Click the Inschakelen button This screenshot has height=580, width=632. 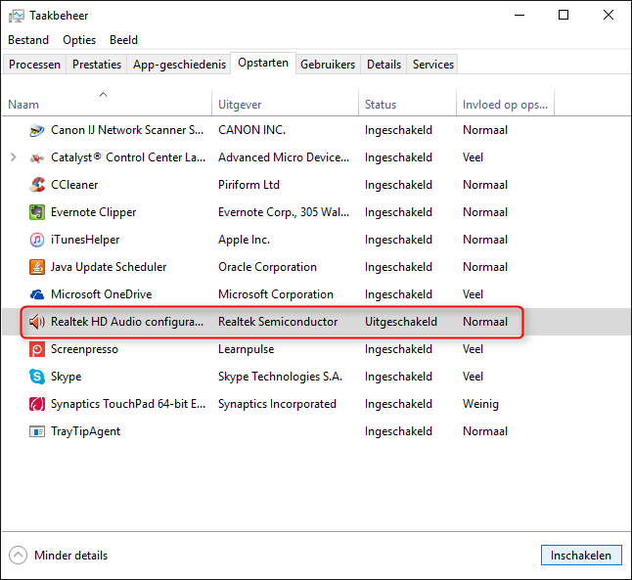click(x=581, y=555)
